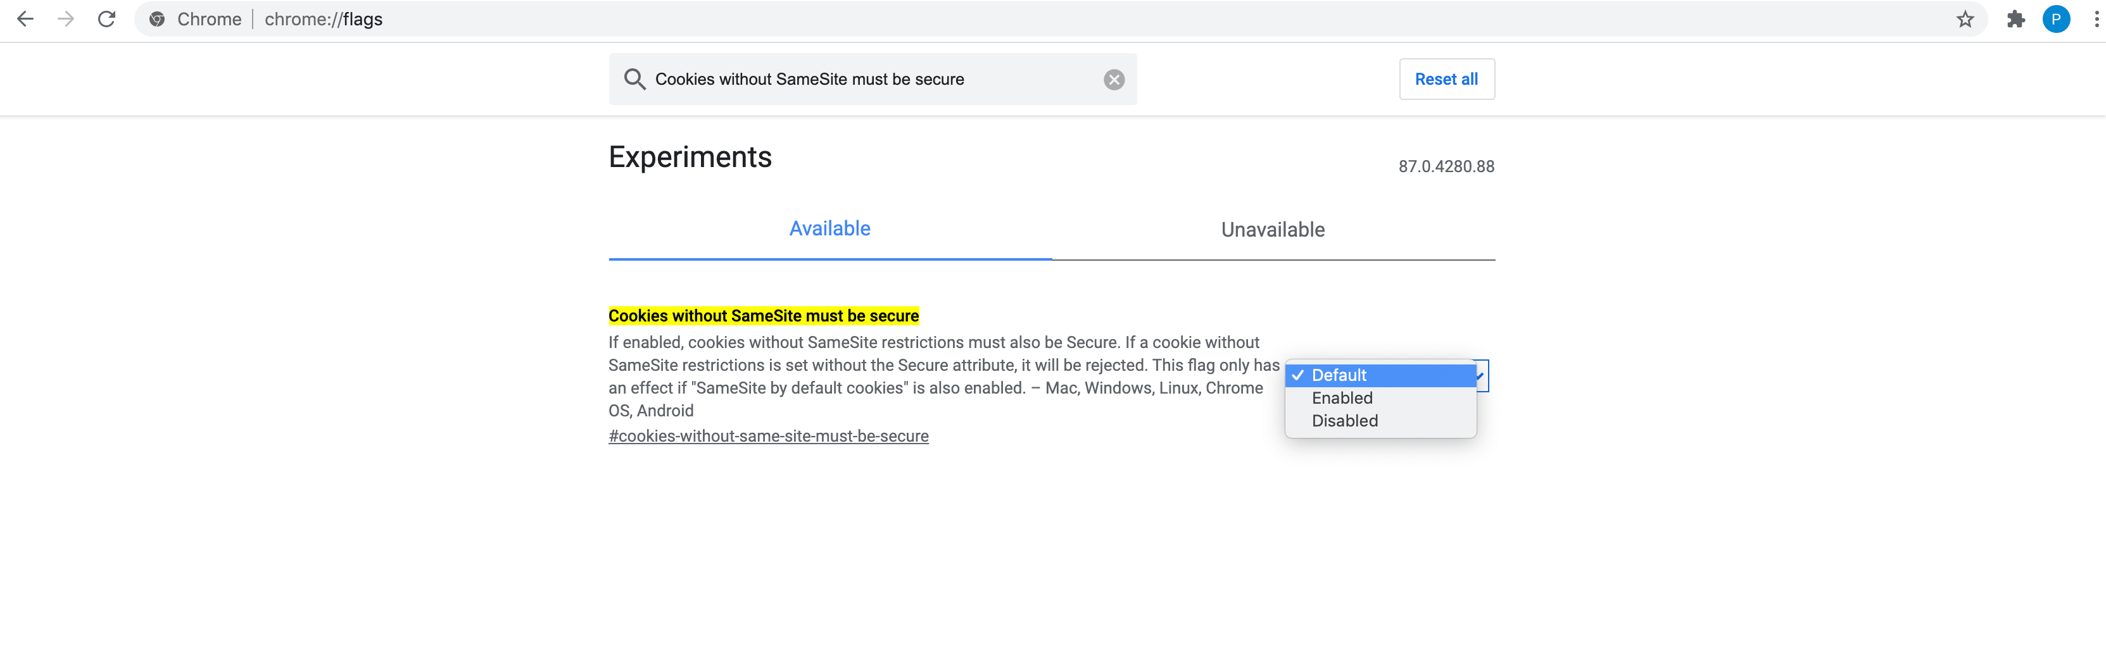Click the highlighted flag title text
The height and width of the screenshot is (672, 2106).
pyautogui.click(x=763, y=316)
